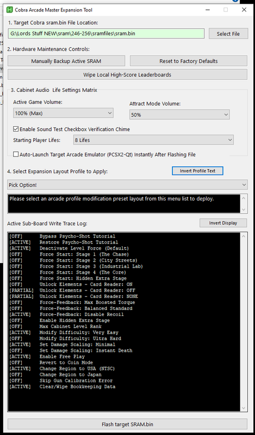Select log line Enable Hidden Extra Stage

(x=59, y=320)
